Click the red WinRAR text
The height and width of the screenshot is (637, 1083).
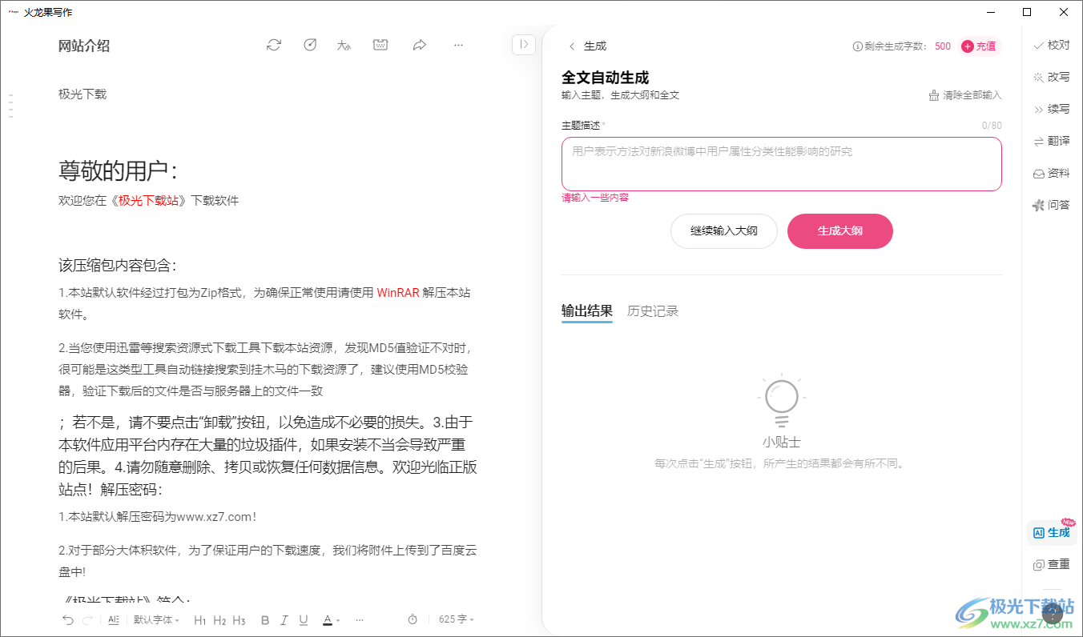point(398,293)
